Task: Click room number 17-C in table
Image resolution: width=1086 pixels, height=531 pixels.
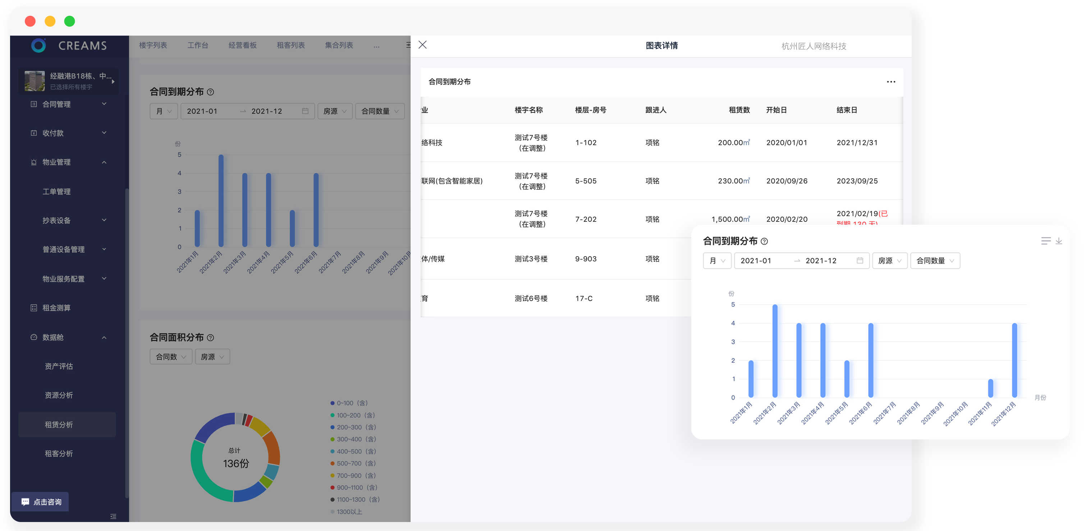Action: click(583, 299)
